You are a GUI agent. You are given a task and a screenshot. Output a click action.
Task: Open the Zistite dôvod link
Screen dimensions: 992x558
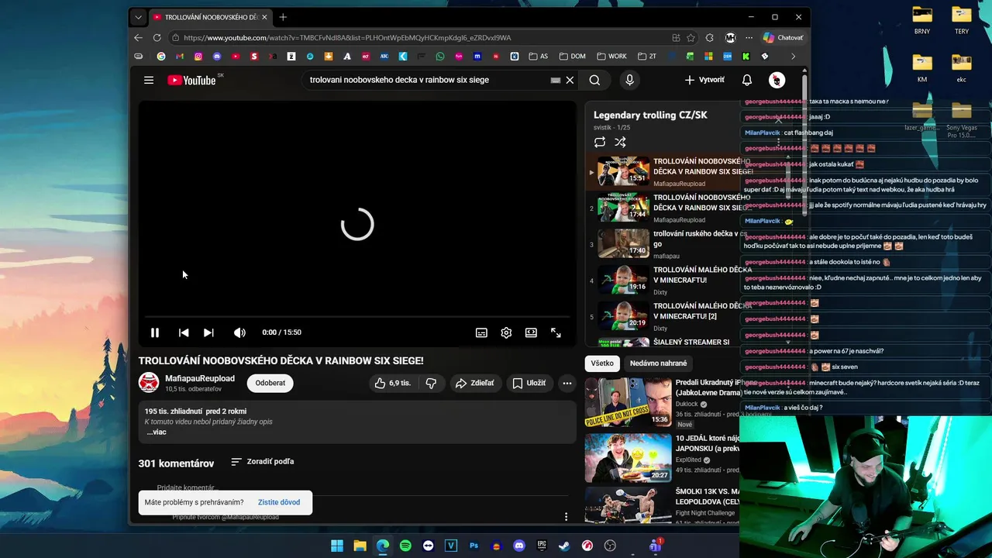pyautogui.click(x=279, y=502)
